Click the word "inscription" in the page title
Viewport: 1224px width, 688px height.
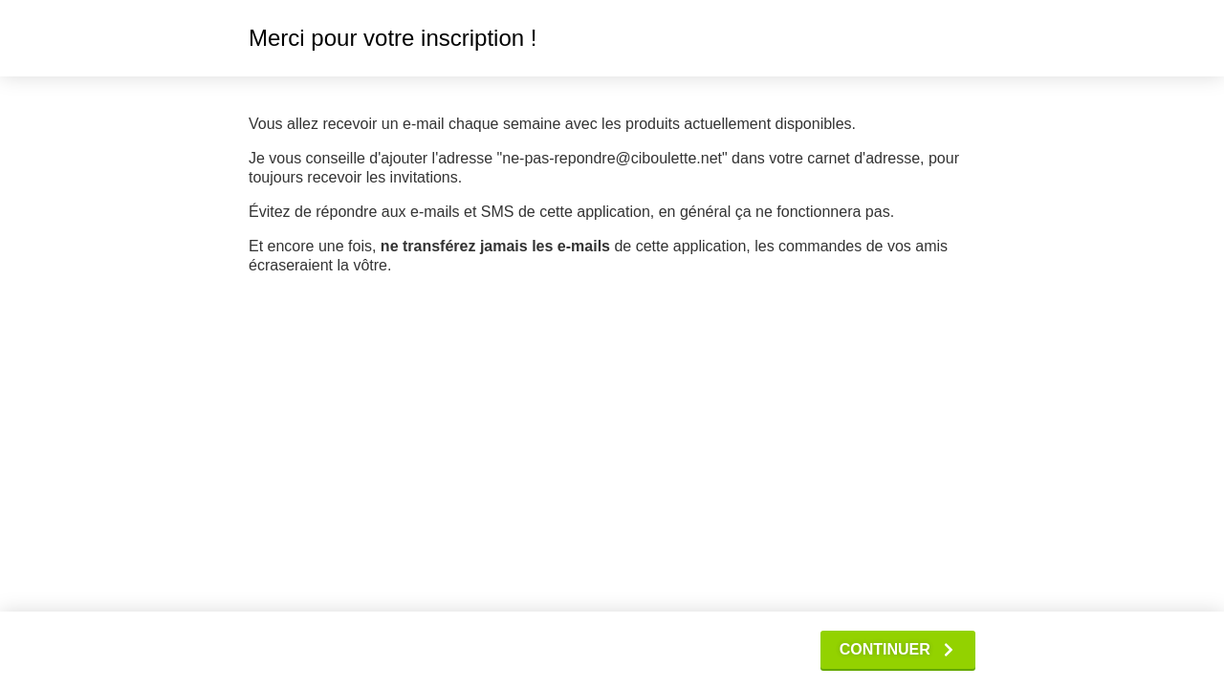point(472,38)
